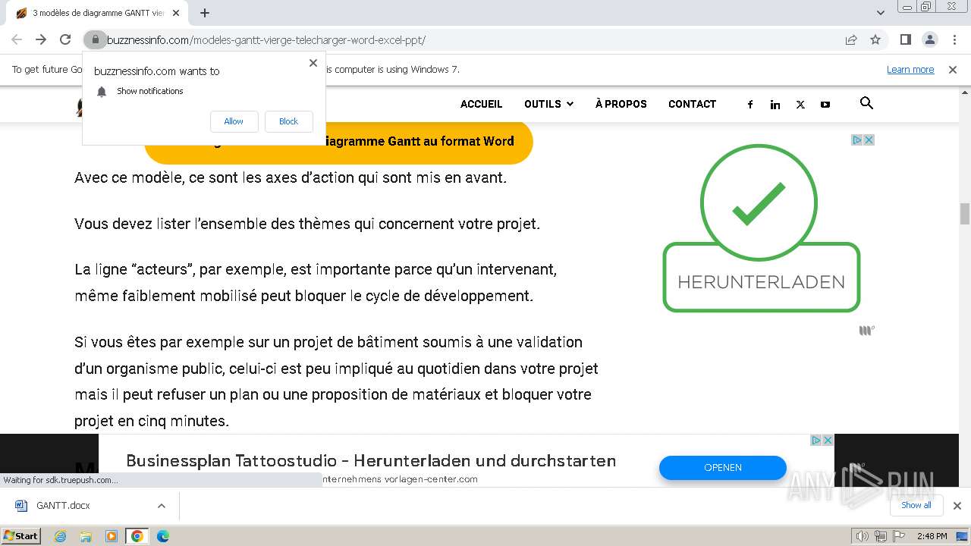Open the tab search chevron
This screenshot has width=971, height=546.
tap(881, 13)
